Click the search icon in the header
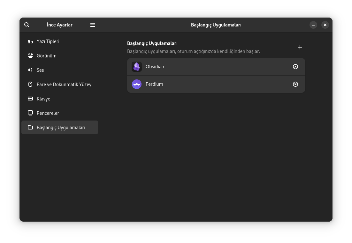 point(27,25)
